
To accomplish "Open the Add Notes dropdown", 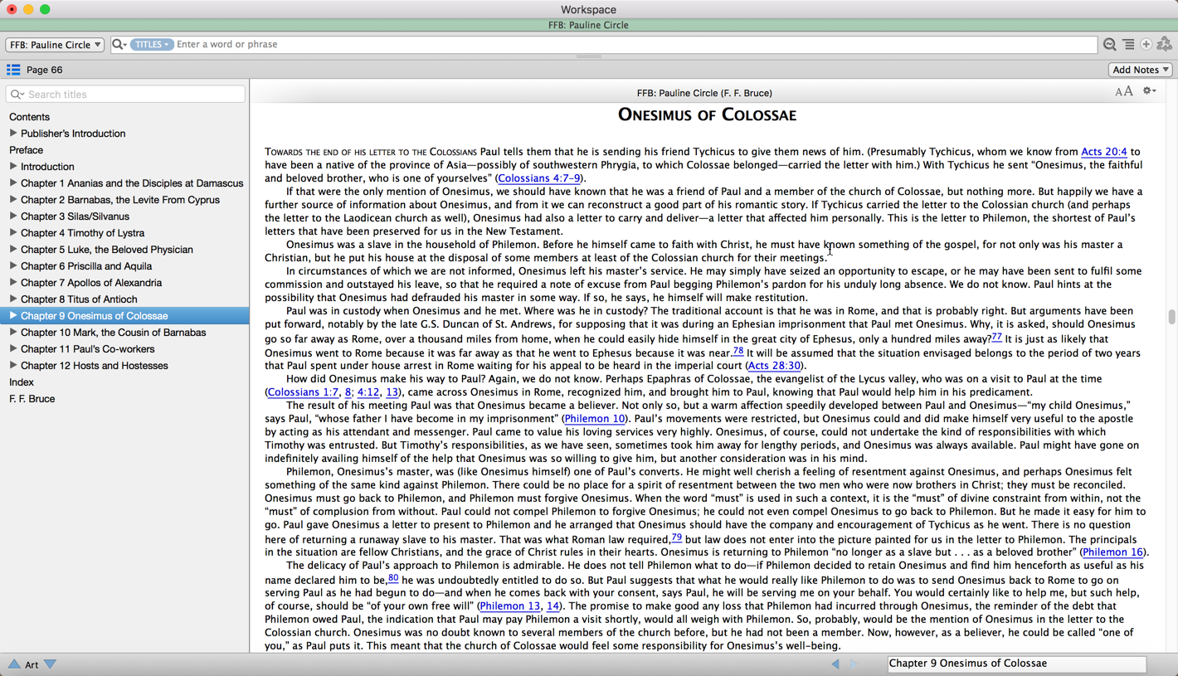I will click(x=1141, y=70).
